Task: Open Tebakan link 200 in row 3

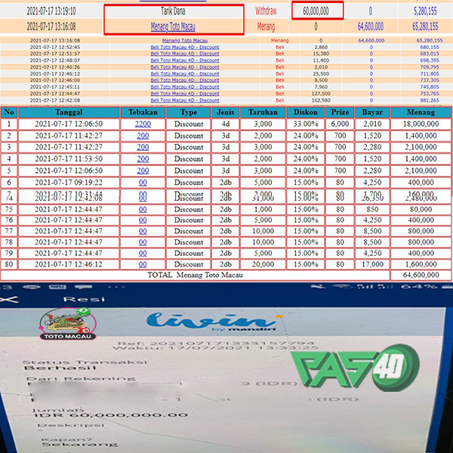Action: tap(143, 147)
